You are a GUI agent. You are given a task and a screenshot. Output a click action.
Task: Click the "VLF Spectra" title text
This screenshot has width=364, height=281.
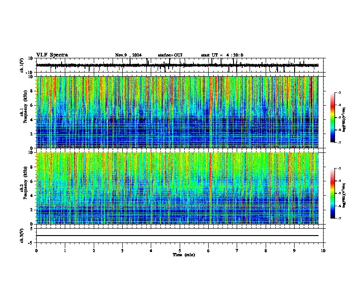(52, 55)
